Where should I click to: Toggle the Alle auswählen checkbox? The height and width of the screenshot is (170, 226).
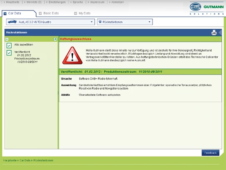(x=9, y=45)
